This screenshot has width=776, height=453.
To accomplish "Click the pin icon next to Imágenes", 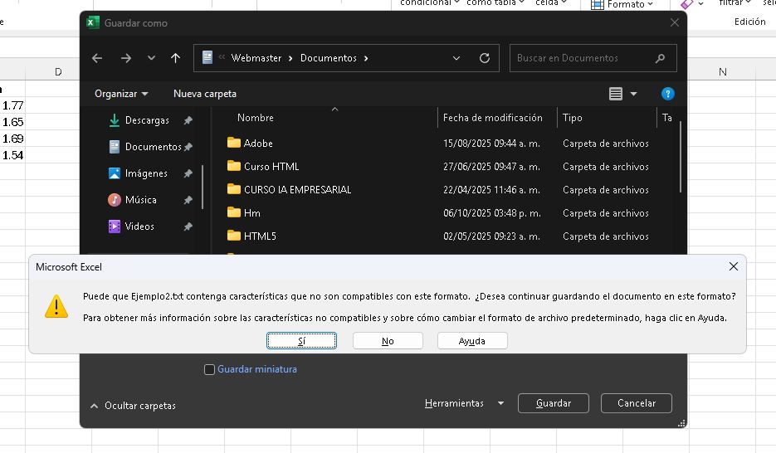I will 188,173.
